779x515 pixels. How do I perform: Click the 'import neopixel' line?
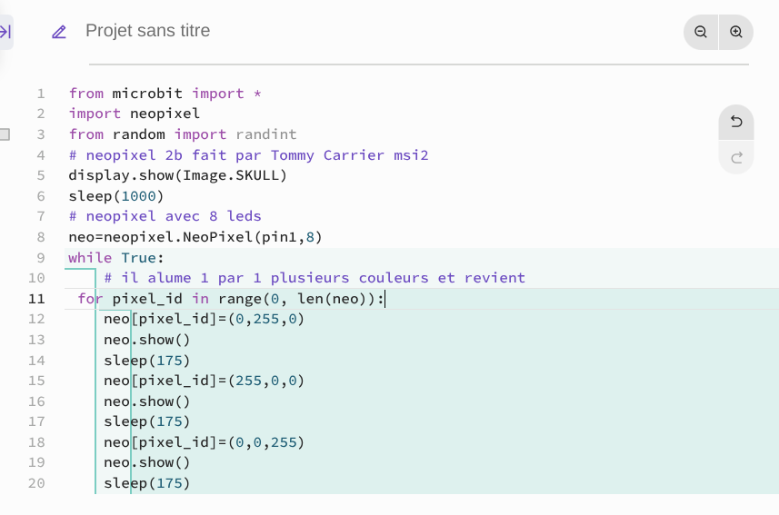(x=135, y=114)
